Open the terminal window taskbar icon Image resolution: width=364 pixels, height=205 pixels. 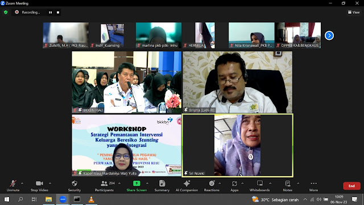pos(77,199)
